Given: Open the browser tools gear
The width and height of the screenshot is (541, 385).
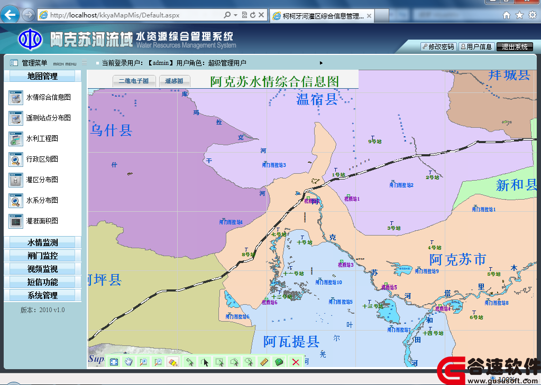Looking at the screenshot, I should pyautogui.click(x=533, y=15).
